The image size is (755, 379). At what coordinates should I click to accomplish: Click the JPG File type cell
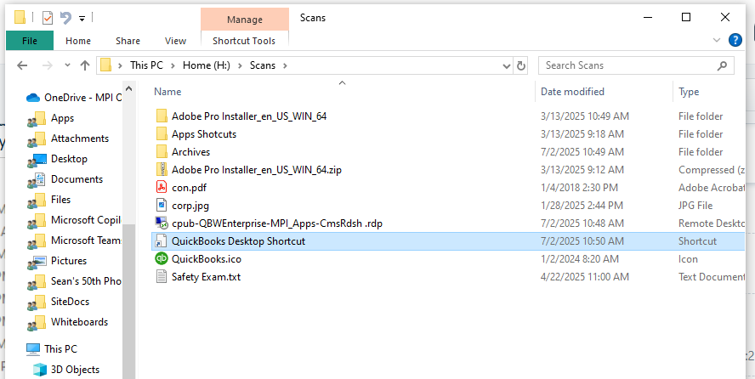695,206
